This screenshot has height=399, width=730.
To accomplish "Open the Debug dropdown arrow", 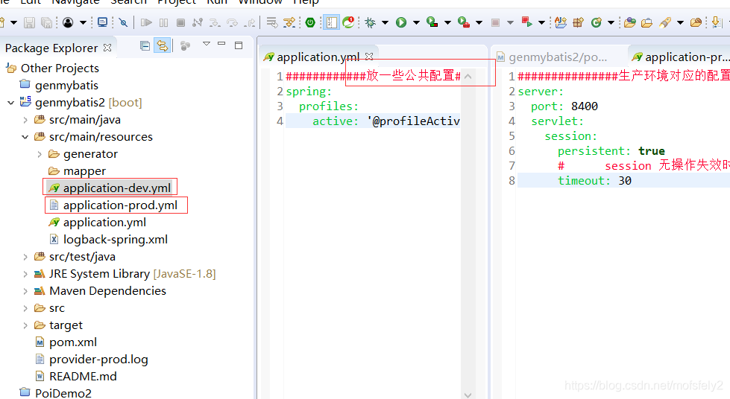I will [x=385, y=22].
